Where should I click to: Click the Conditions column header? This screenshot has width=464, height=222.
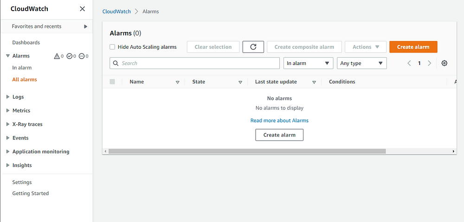(x=342, y=82)
